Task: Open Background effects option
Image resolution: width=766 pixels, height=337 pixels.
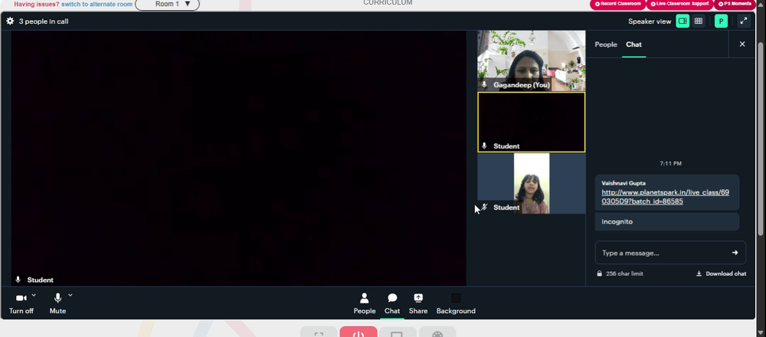Action: 456,303
